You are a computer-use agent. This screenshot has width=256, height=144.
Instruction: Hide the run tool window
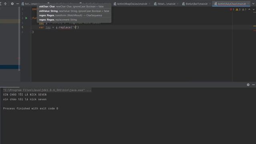pos(253,85)
